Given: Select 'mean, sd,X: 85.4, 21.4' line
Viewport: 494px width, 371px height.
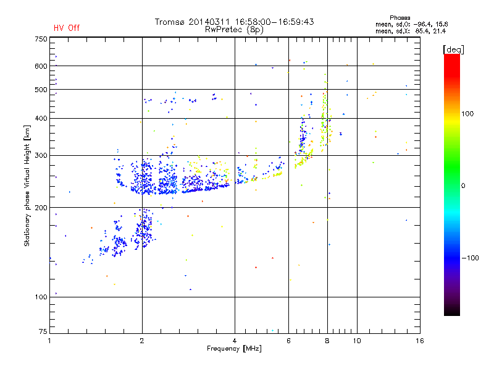Looking at the screenshot, I should pyautogui.click(x=411, y=31).
